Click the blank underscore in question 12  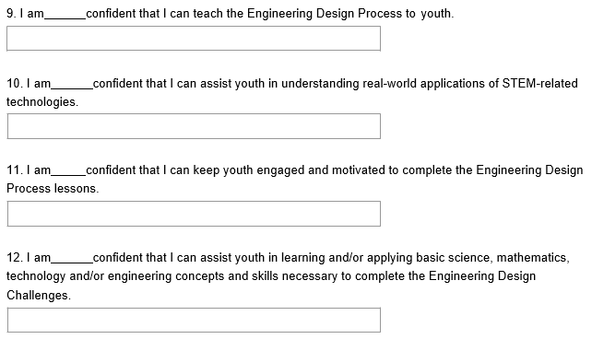[x=72, y=262]
